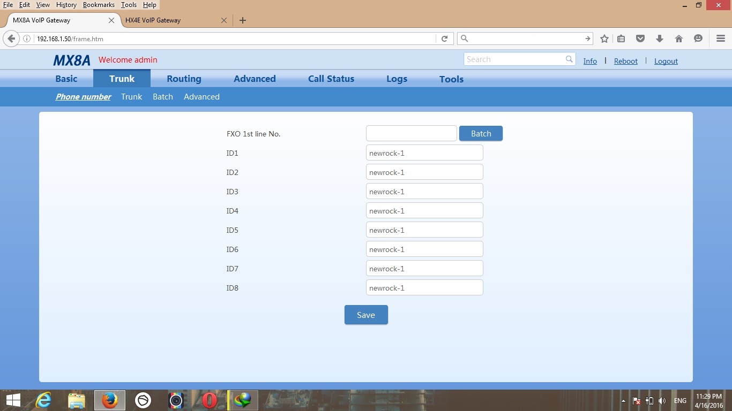The height and width of the screenshot is (411, 732).
Task: Click the Batch button beside FXO line
Action: [x=481, y=134]
